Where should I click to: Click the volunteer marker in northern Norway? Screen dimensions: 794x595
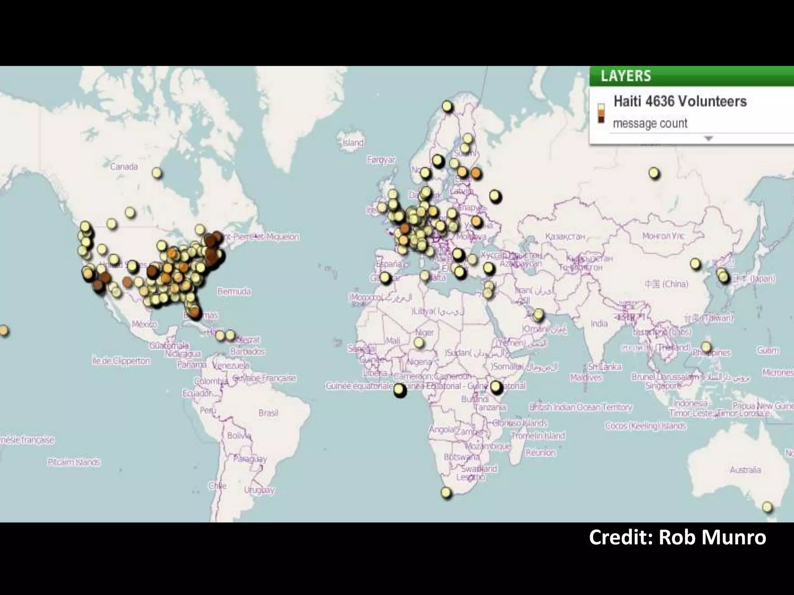pos(447,106)
